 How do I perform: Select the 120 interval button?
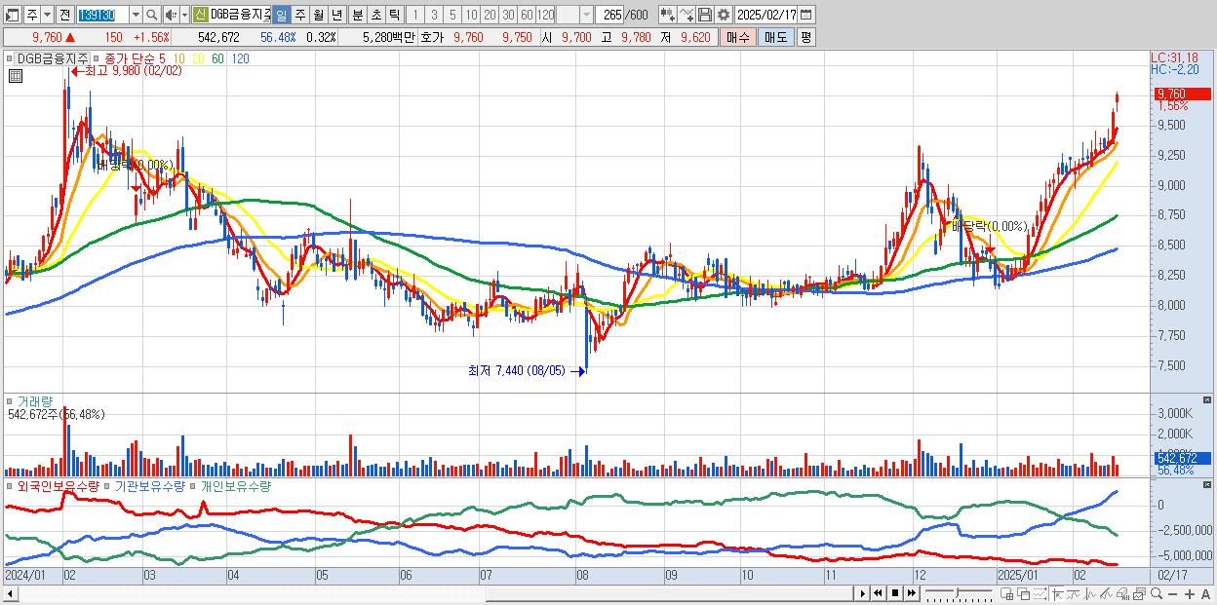coord(545,15)
